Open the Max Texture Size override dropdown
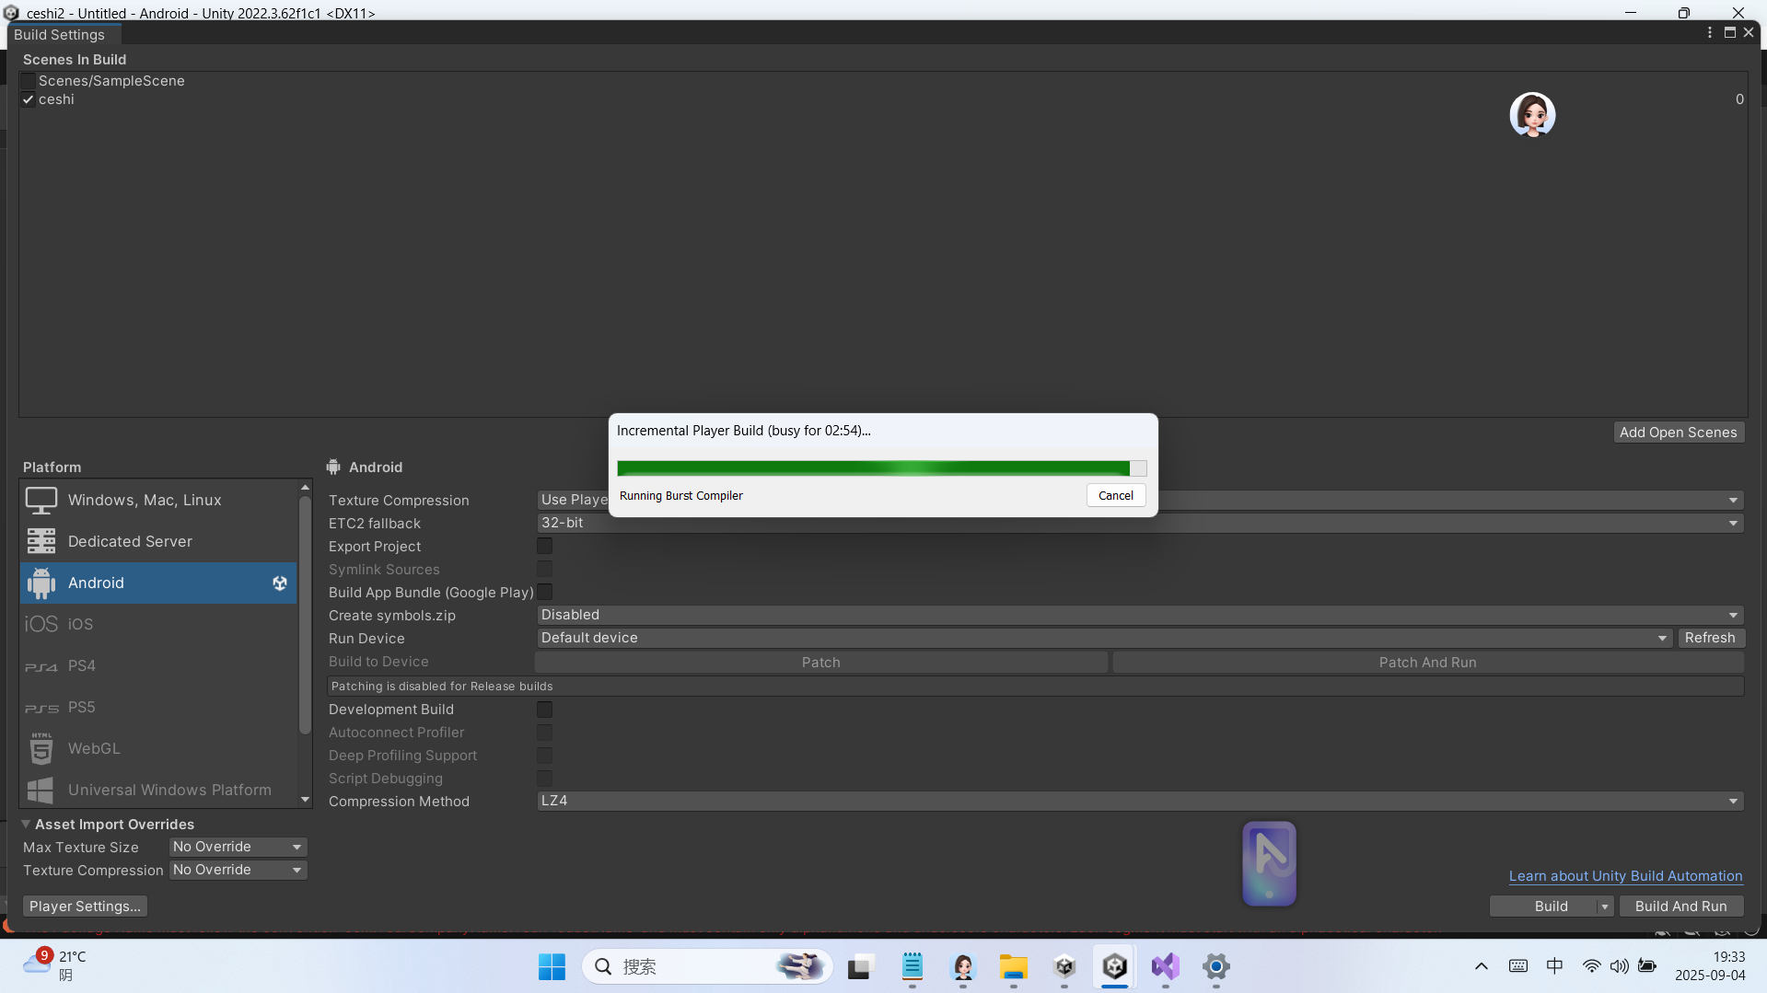Image resolution: width=1767 pixels, height=993 pixels. (238, 848)
